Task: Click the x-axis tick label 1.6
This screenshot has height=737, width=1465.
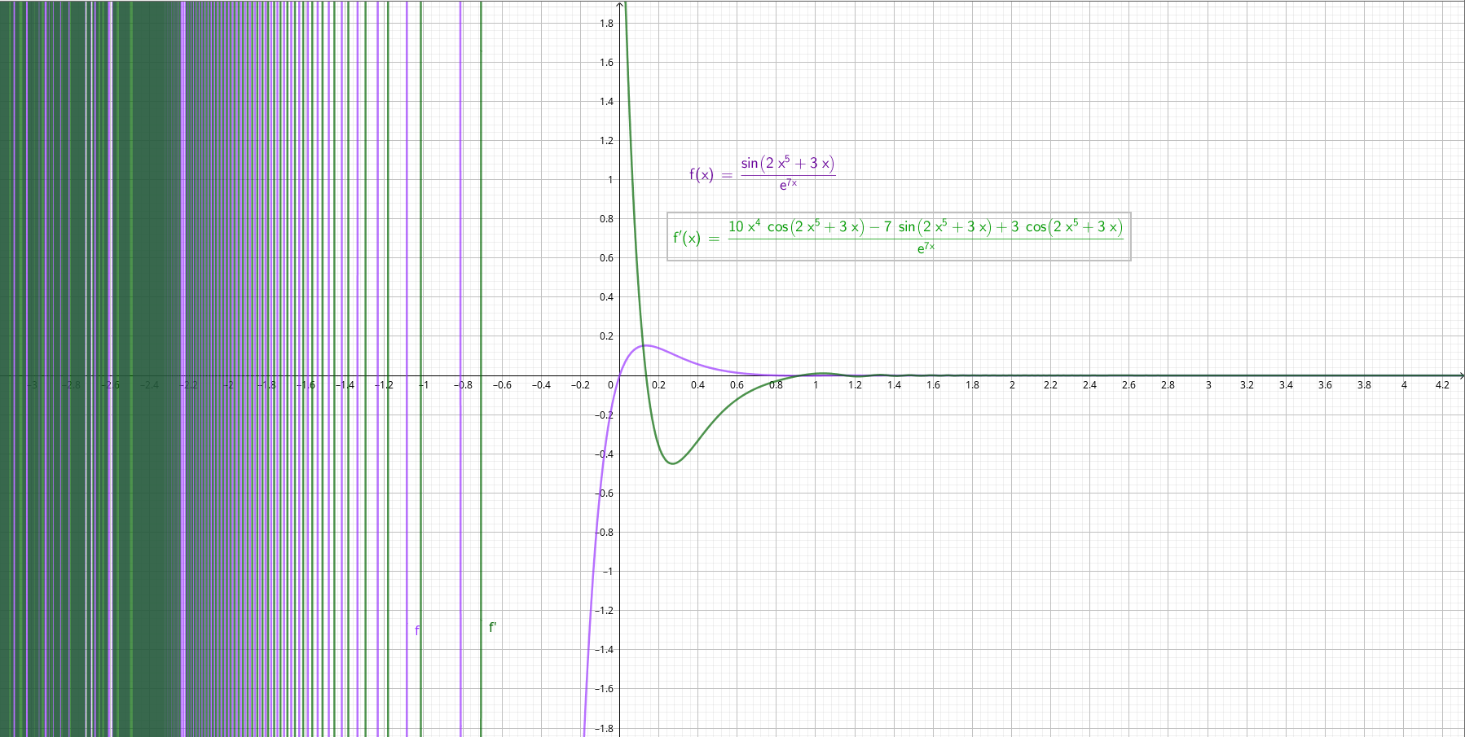Action: 933,385
